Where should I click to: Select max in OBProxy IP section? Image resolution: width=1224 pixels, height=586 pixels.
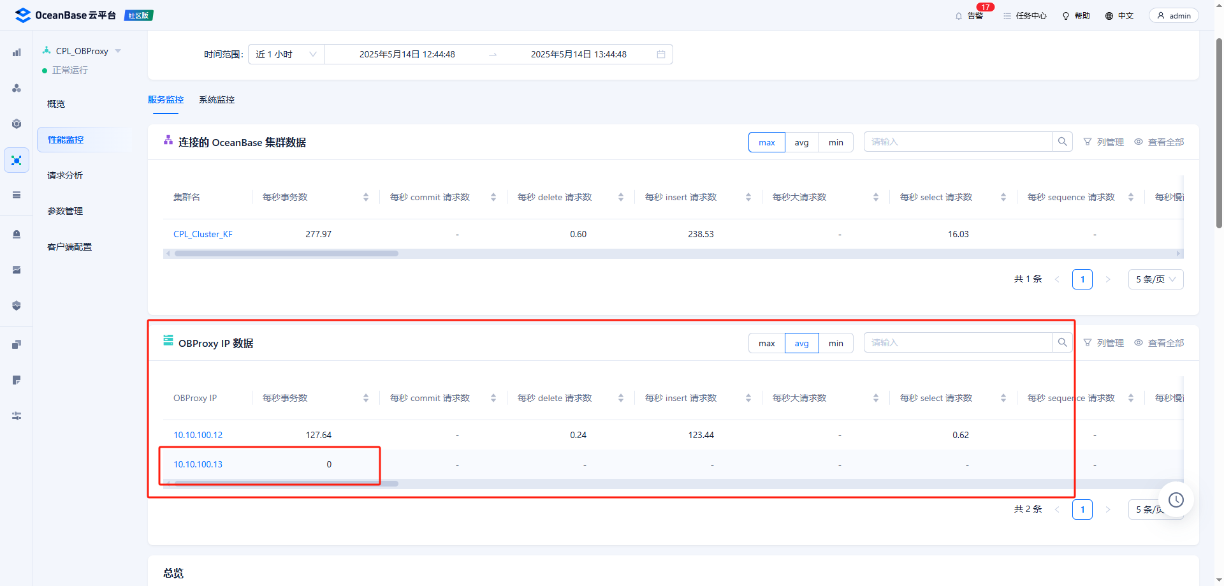[767, 343]
